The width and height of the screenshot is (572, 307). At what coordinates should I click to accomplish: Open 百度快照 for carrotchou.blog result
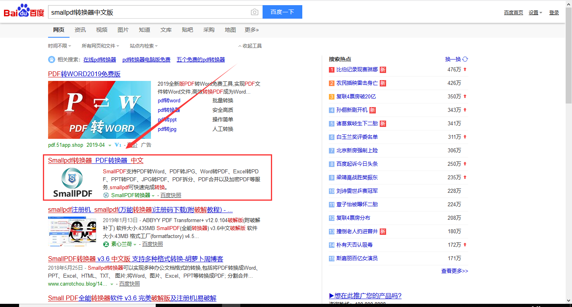pyautogui.click(x=129, y=284)
